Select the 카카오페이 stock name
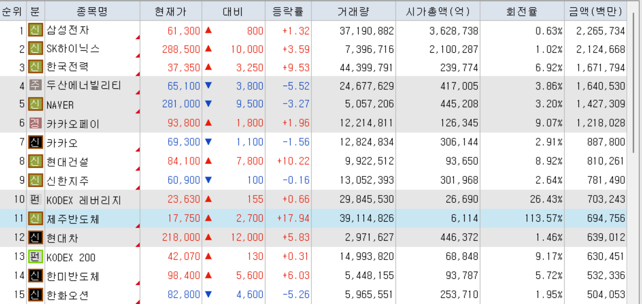The height and width of the screenshot is (304, 642). tap(73, 124)
